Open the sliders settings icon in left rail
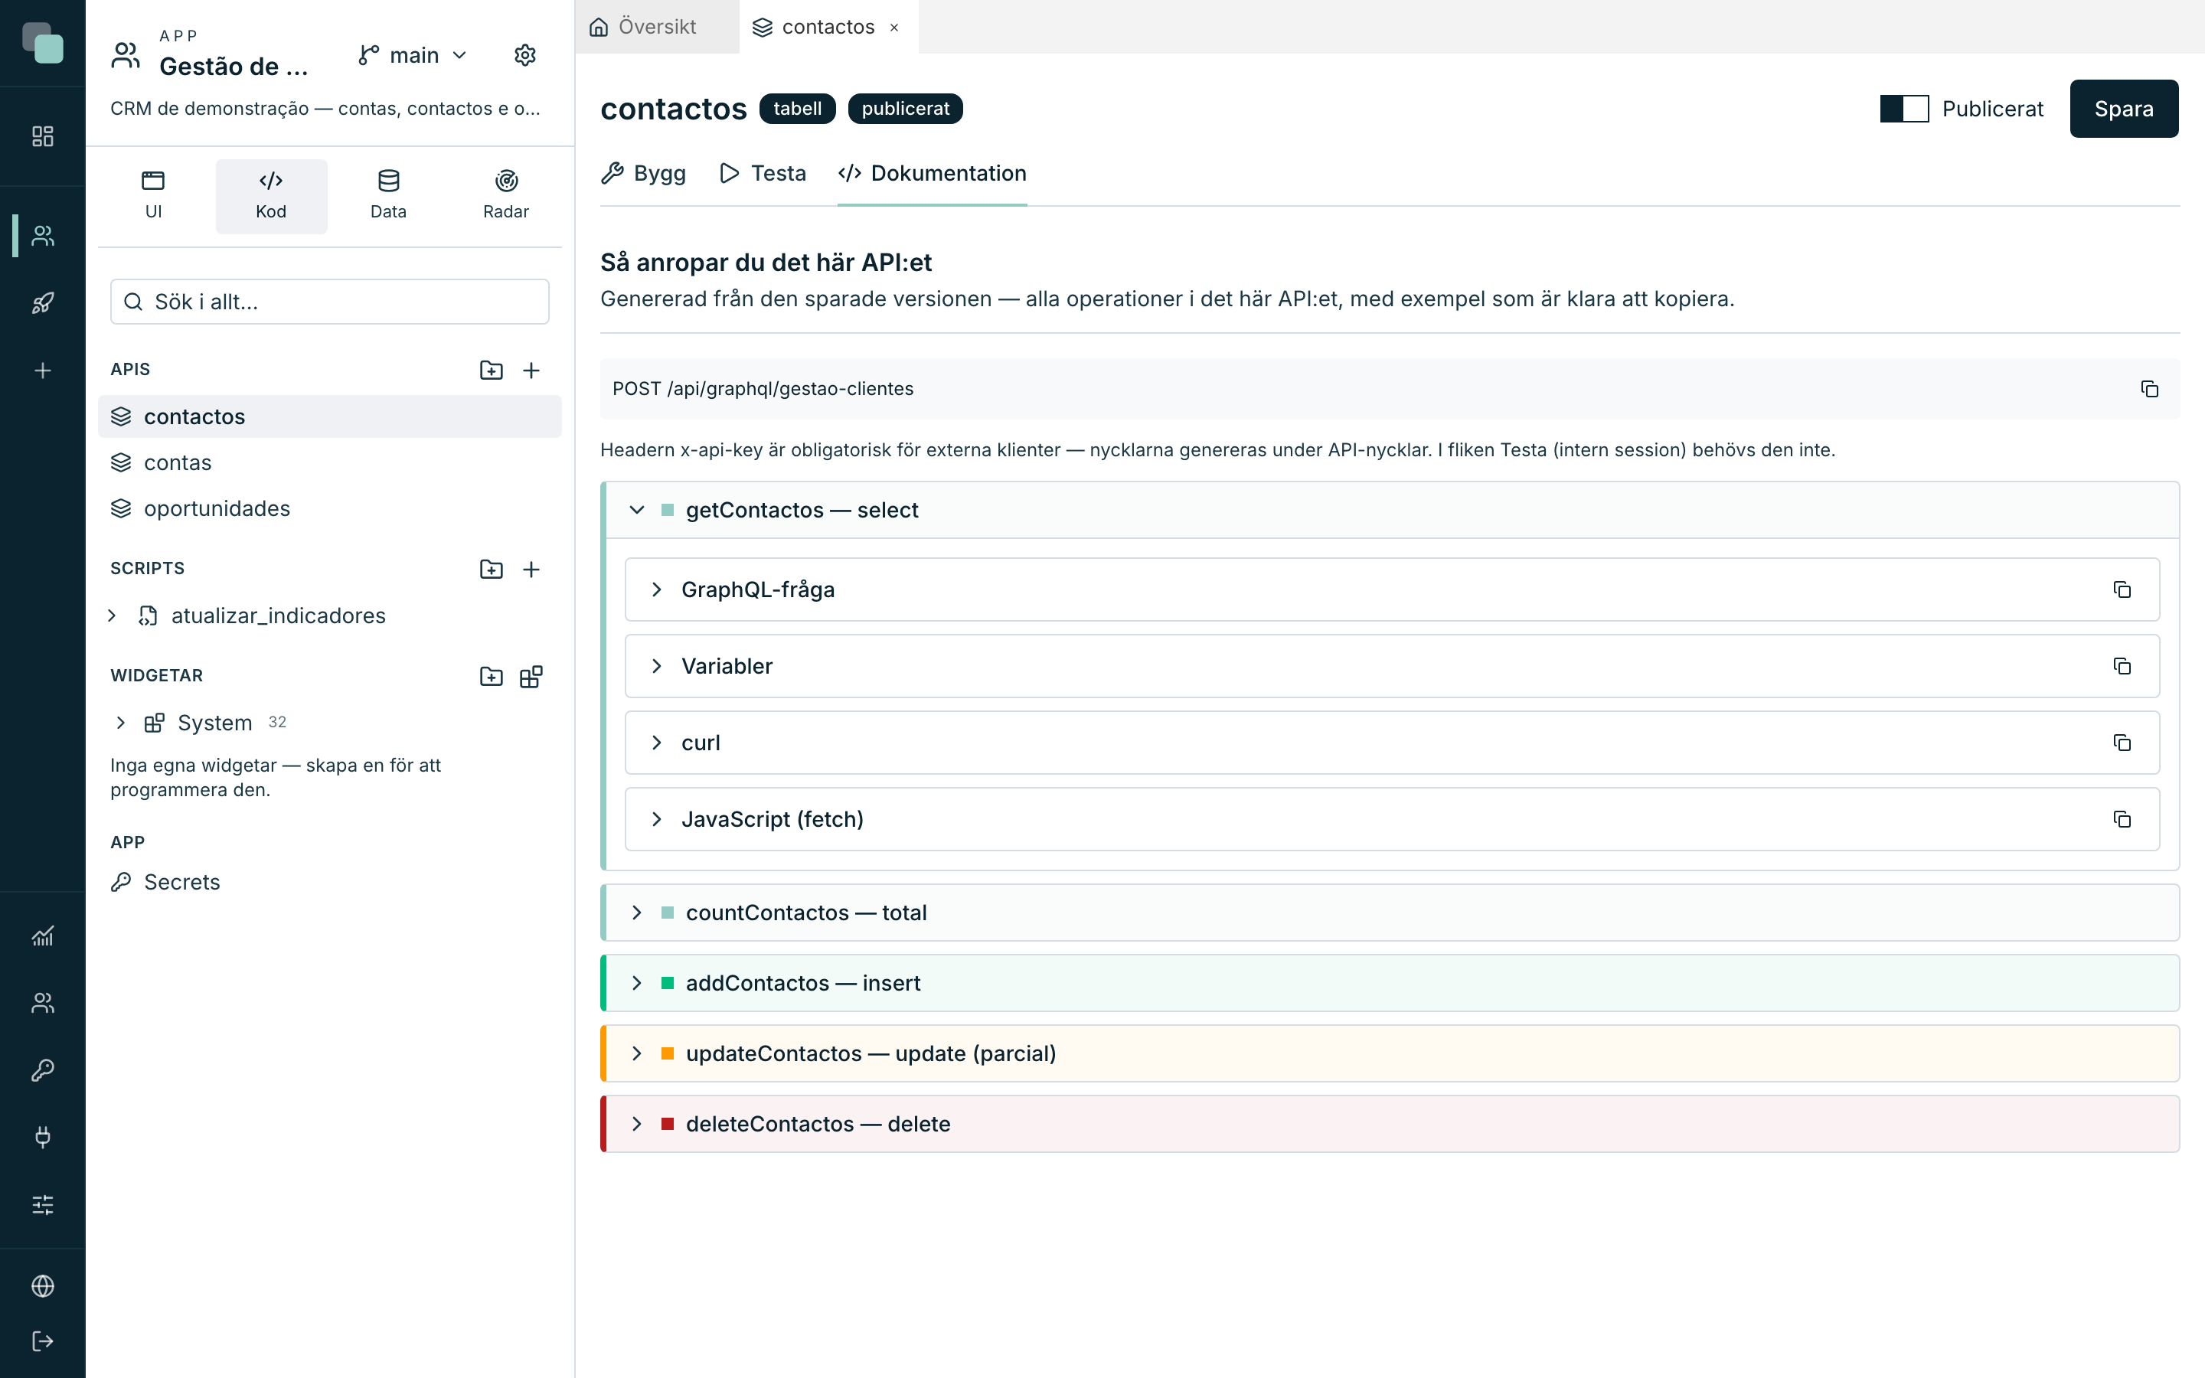2205x1378 pixels. (x=43, y=1205)
